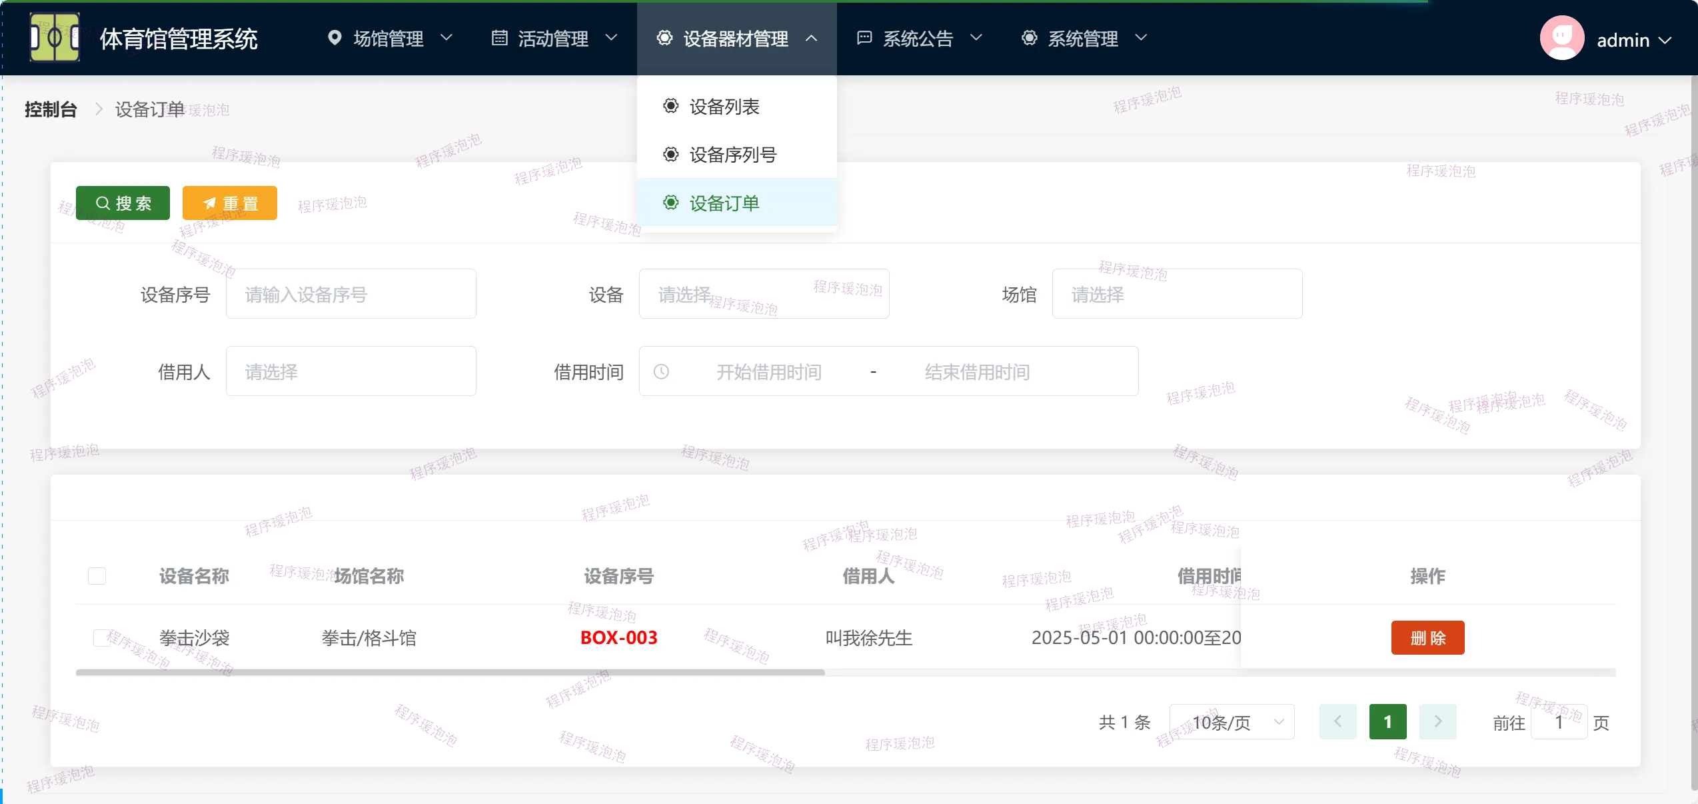
Task: Click the icon next to 设备序列号
Action: [670, 155]
